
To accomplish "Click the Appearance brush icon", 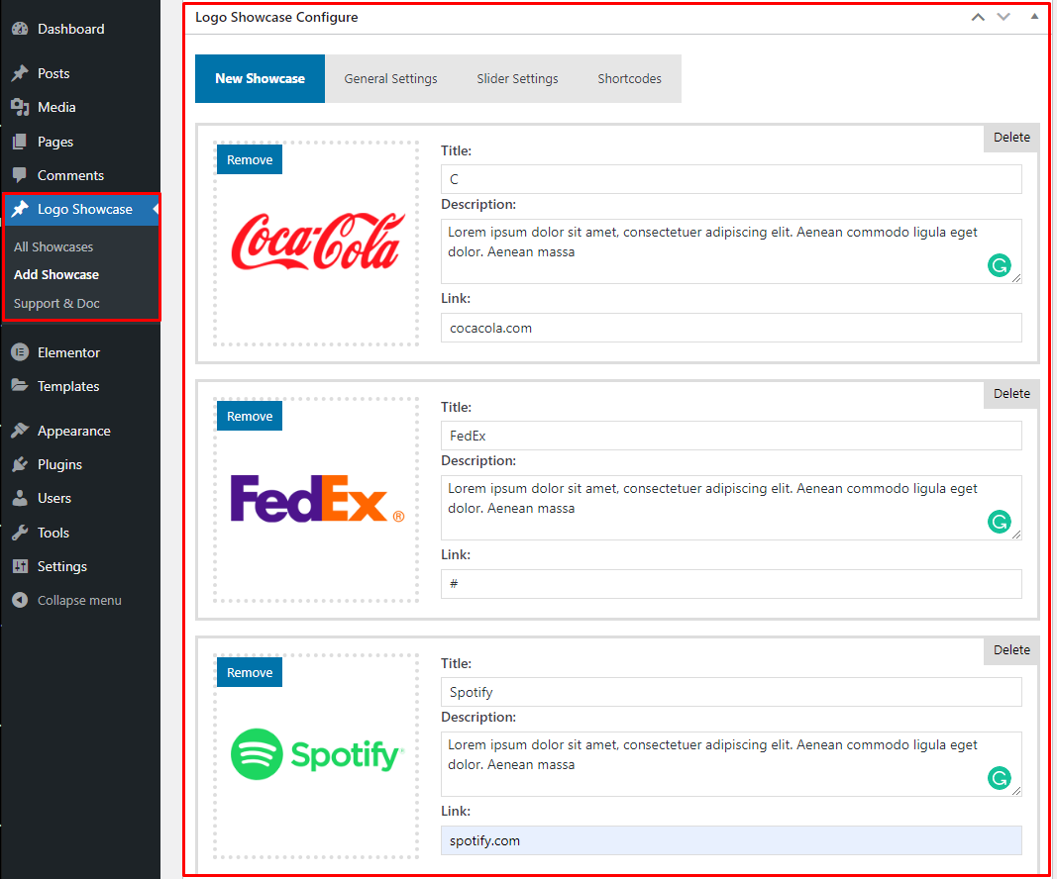I will (x=20, y=431).
